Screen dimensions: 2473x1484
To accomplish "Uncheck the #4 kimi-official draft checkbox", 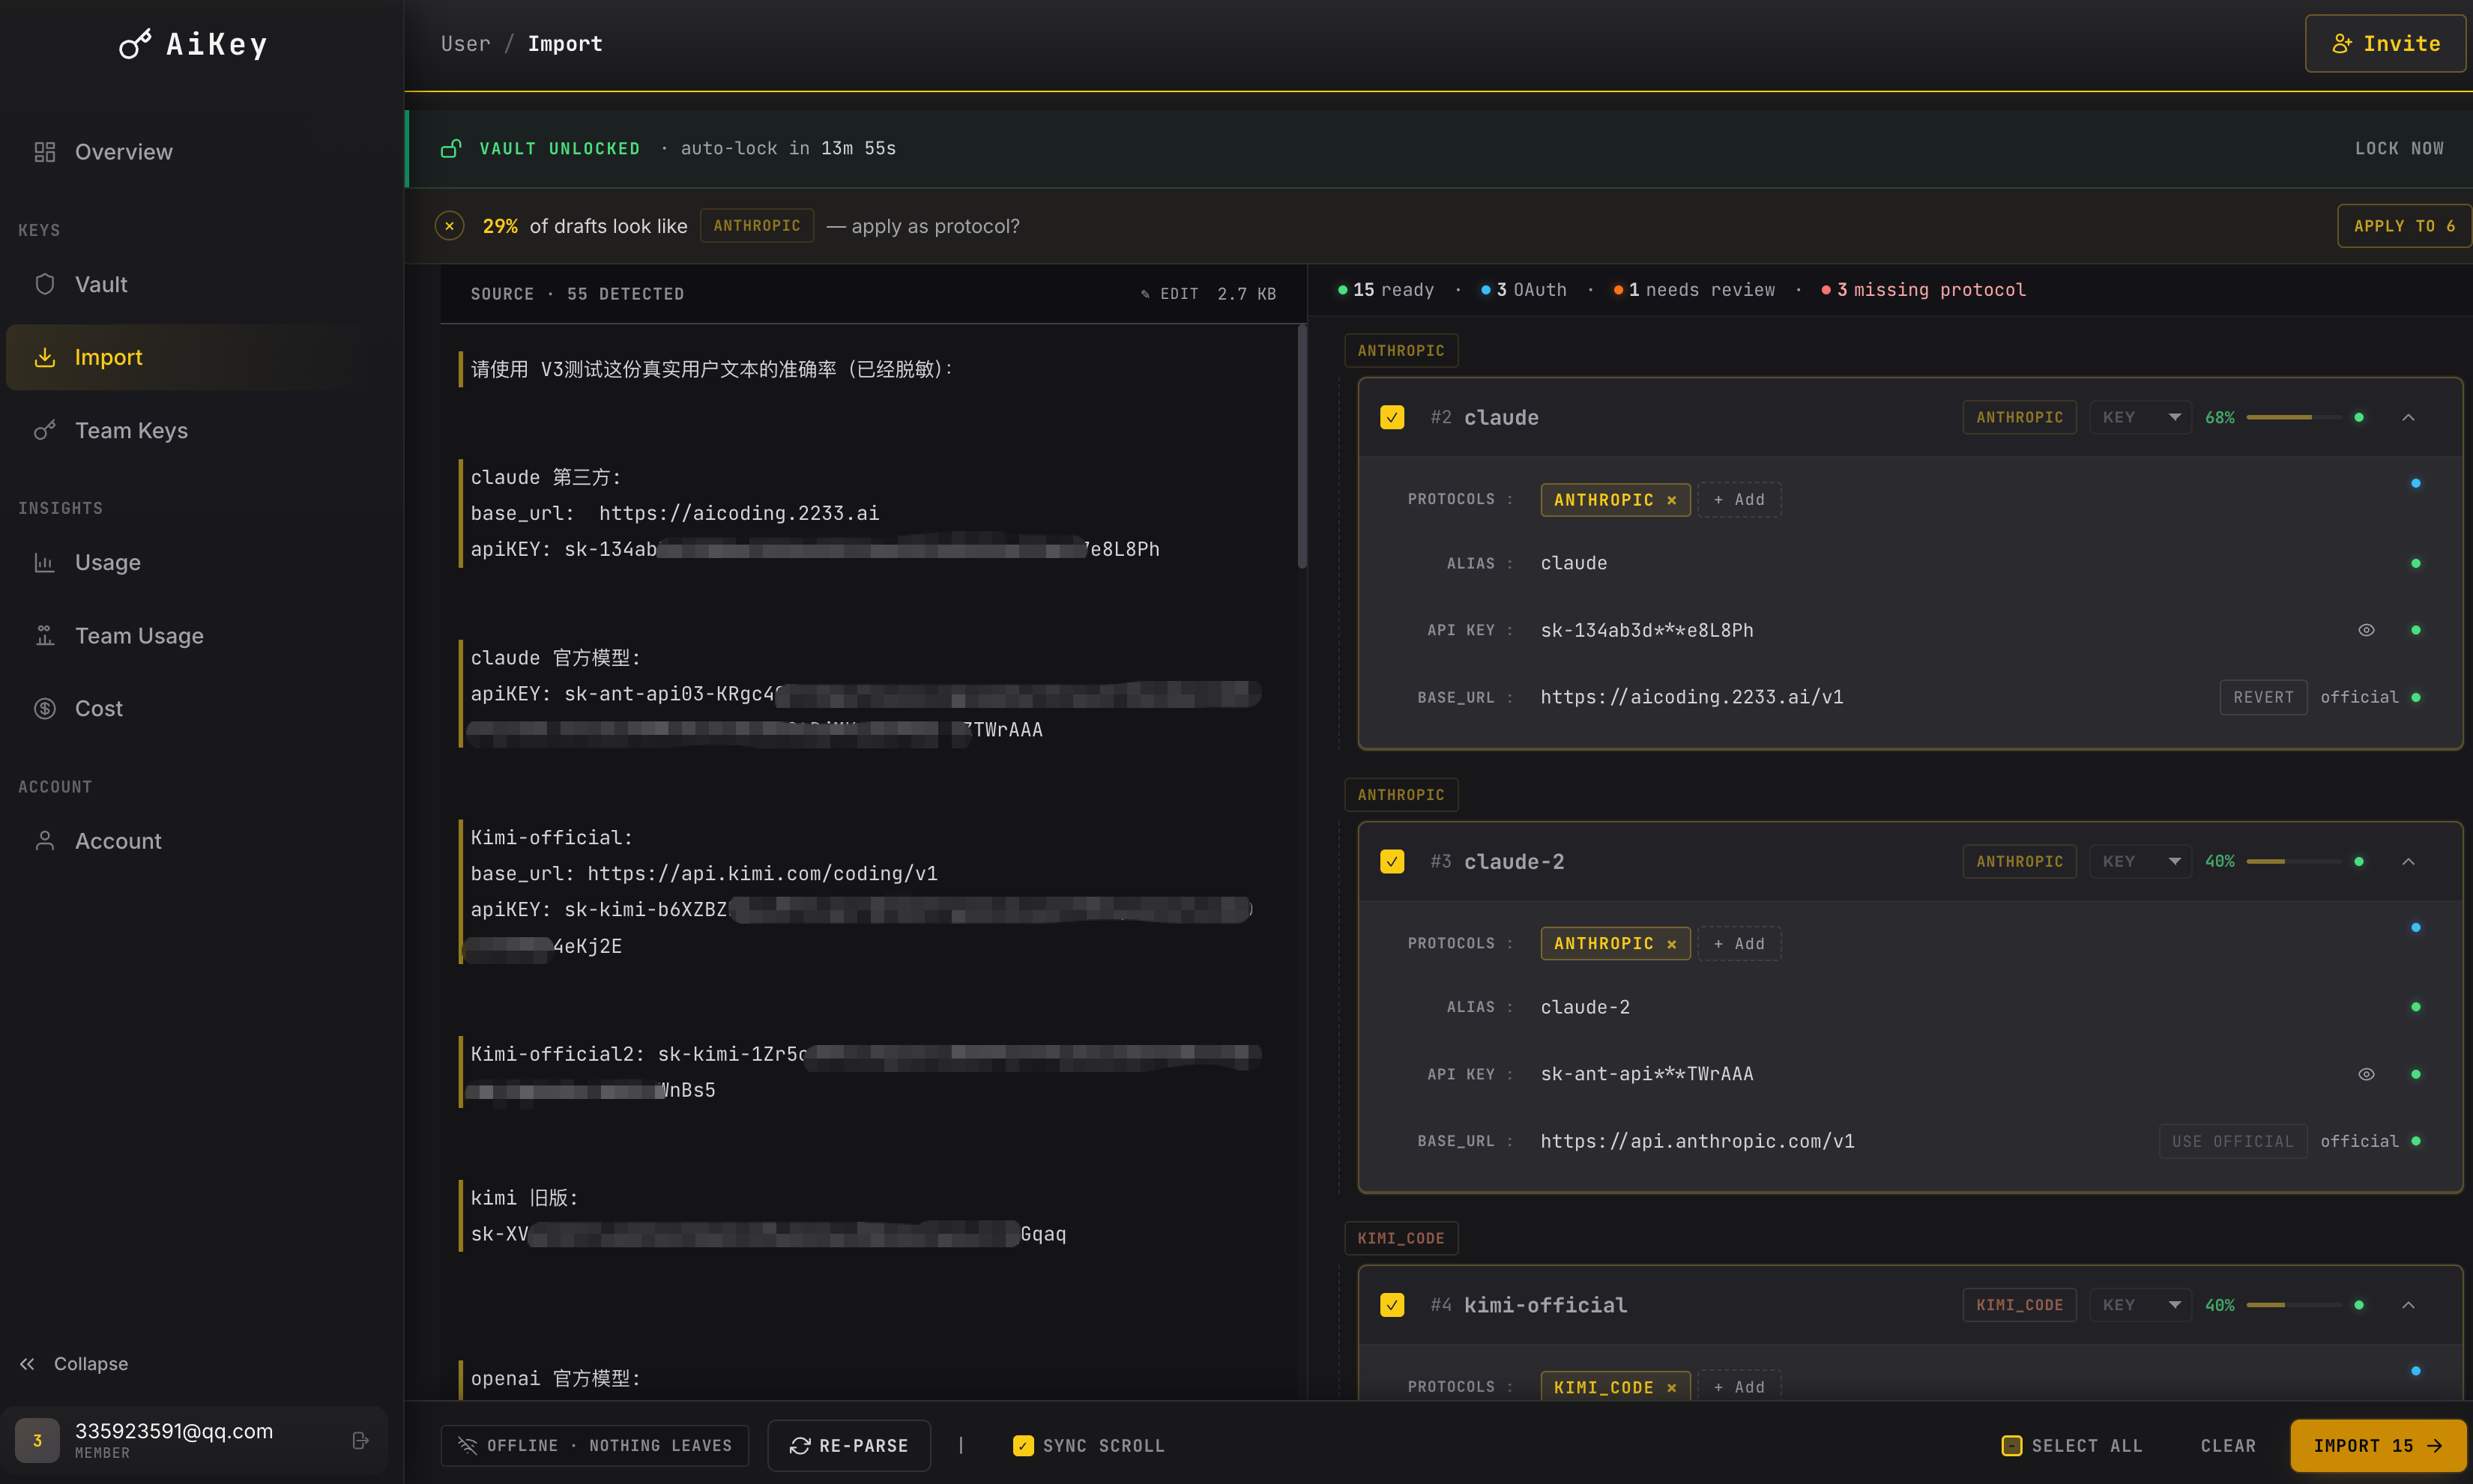I will tap(1392, 1305).
